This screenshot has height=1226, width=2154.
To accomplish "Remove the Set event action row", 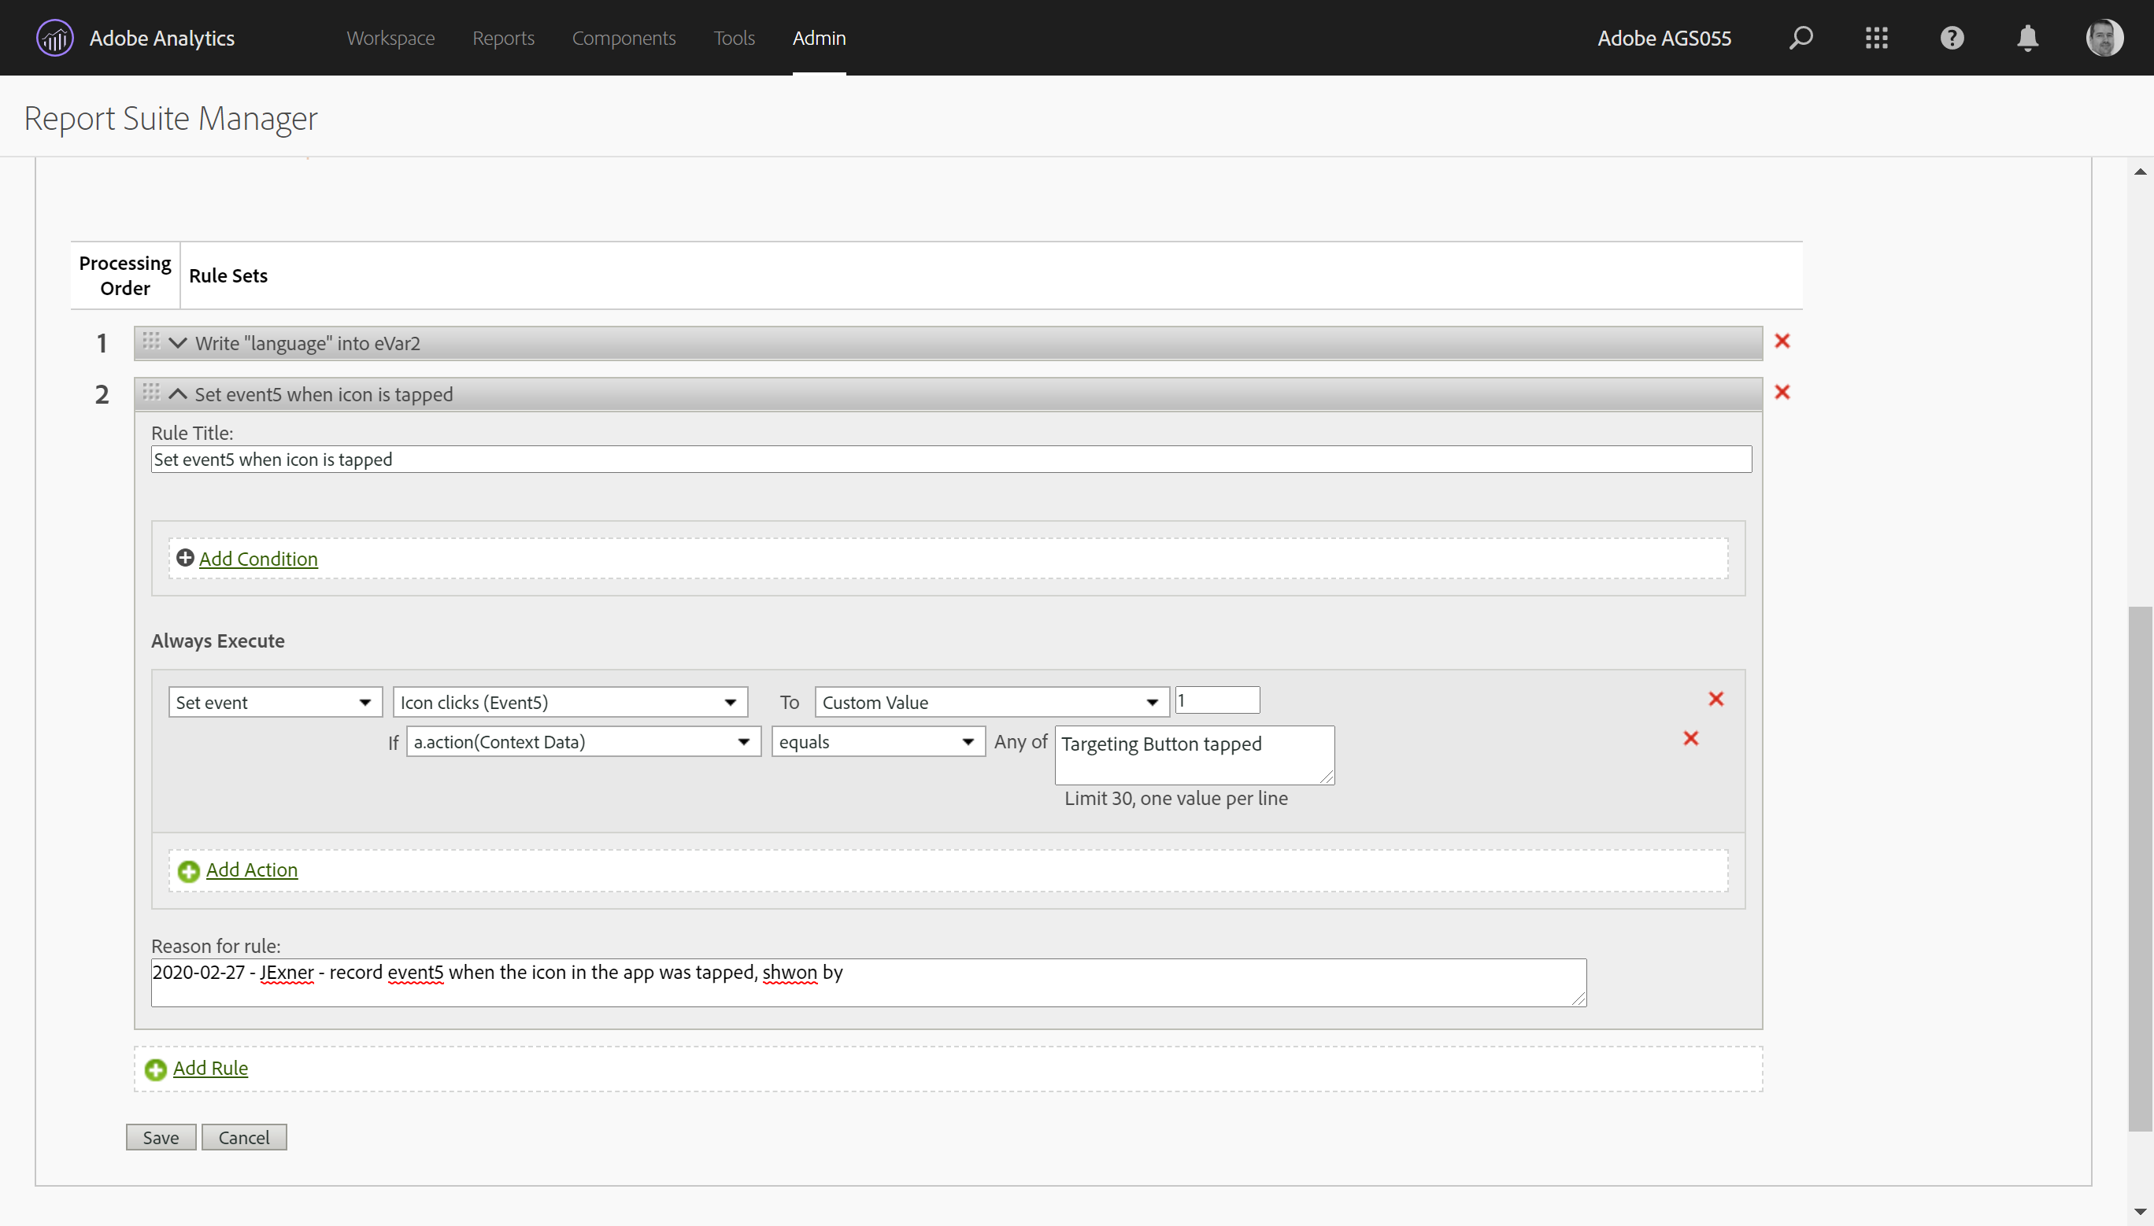I will point(1715,699).
